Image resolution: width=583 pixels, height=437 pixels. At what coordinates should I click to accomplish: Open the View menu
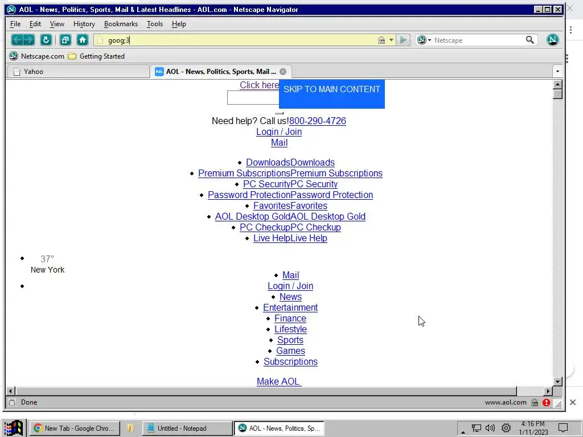[57, 24]
